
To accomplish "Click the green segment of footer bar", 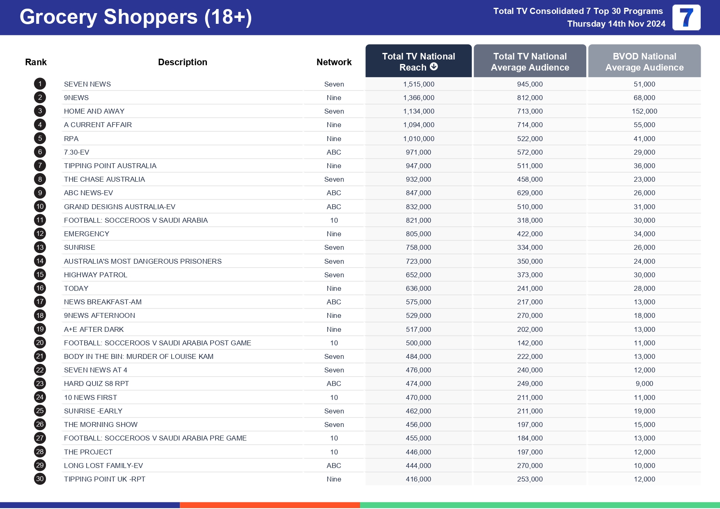I will tap(539, 505).
